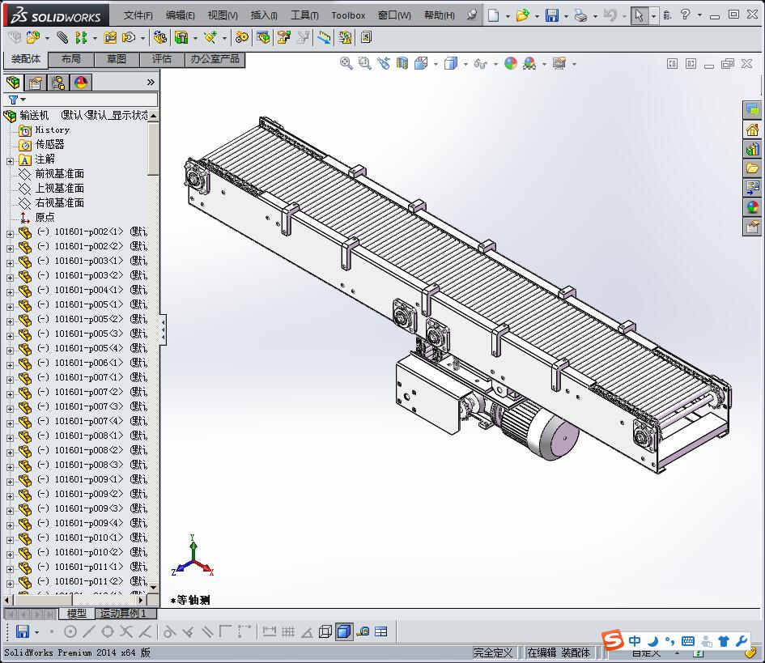Select 原点 in feature tree

tap(45, 217)
